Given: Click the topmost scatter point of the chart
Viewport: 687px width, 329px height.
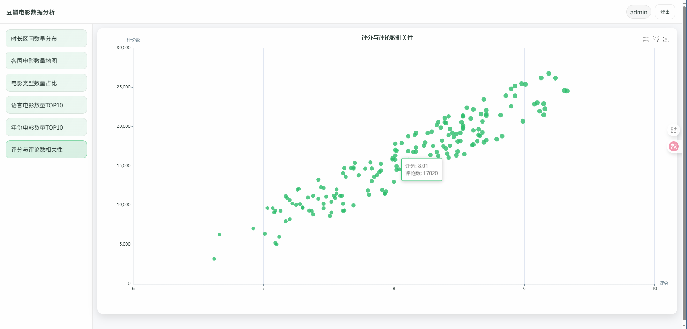Looking at the screenshot, I should 549,73.
